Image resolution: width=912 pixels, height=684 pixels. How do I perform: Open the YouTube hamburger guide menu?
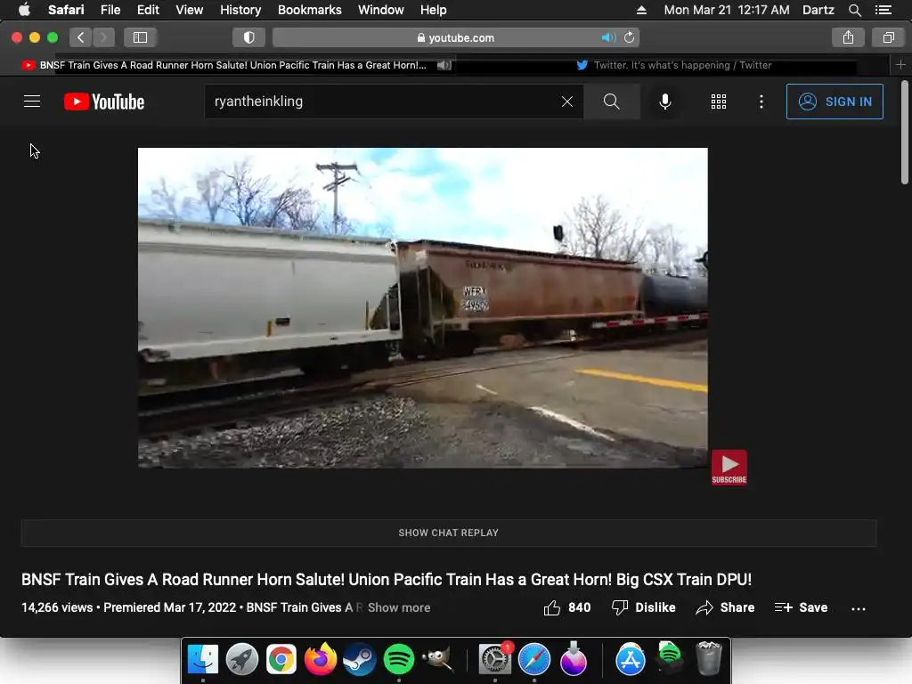click(32, 102)
